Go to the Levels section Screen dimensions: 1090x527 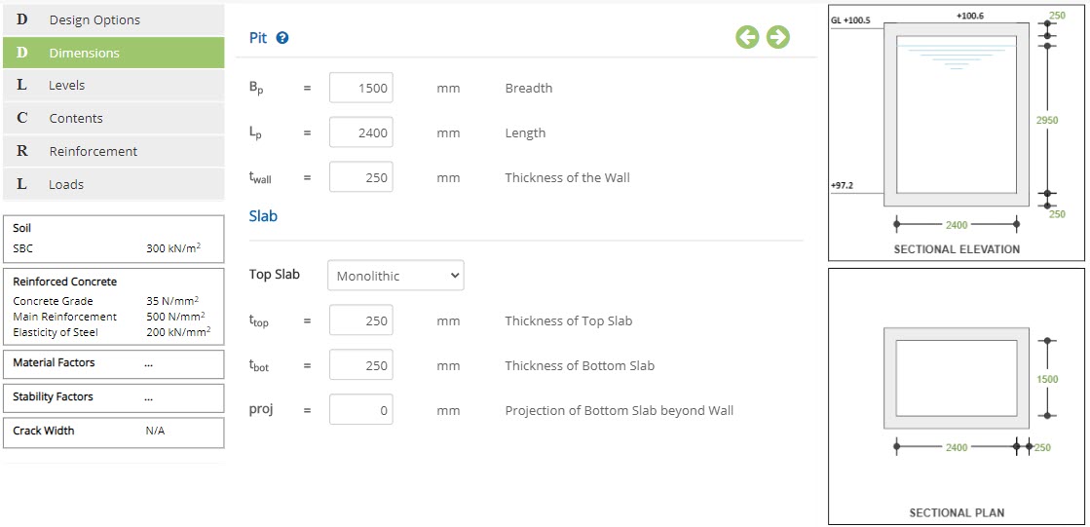pos(113,86)
